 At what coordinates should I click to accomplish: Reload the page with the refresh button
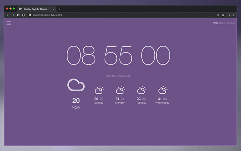[x=18, y=15]
